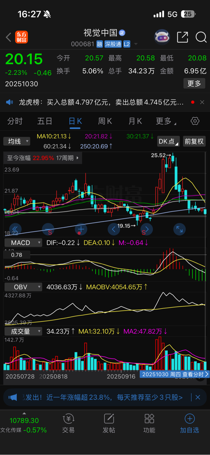Image resolution: width=210 pixels, height=455 pixels.
Task: Open the 均线 indicator dropdown
Action: click(x=17, y=141)
